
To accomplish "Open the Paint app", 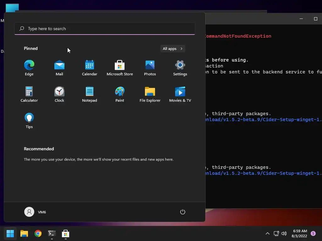I will pyautogui.click(x=120, y=94).
